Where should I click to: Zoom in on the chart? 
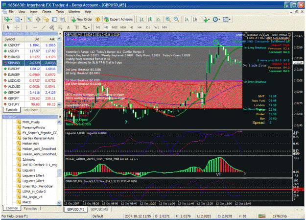[x=168, y=19]
